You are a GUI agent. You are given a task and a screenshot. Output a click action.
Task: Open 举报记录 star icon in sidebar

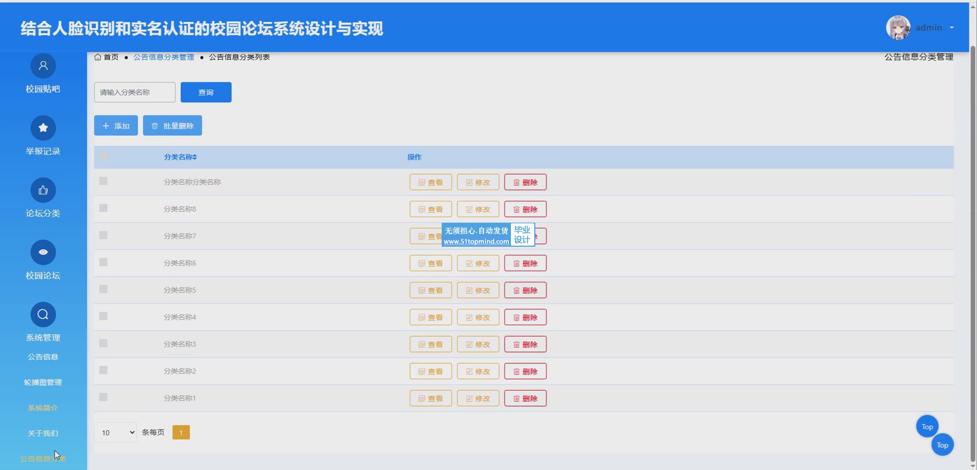[x=43, y=128]
